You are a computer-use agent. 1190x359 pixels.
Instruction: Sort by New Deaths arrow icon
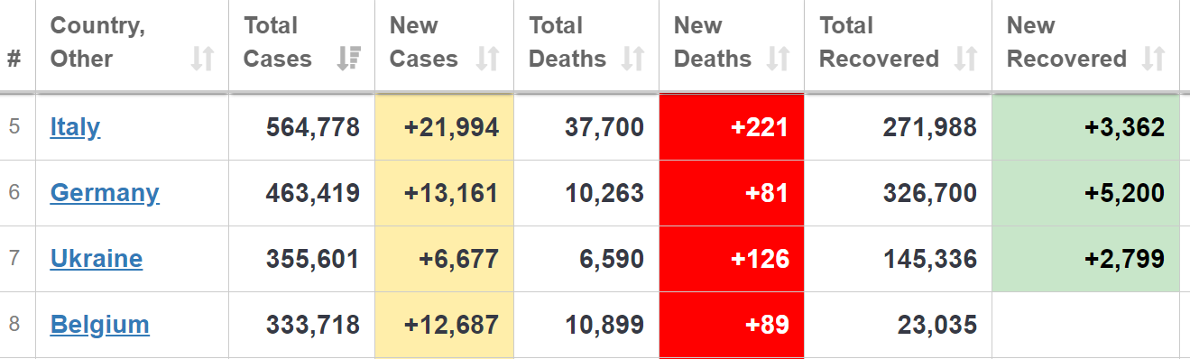tap(779, 60)
